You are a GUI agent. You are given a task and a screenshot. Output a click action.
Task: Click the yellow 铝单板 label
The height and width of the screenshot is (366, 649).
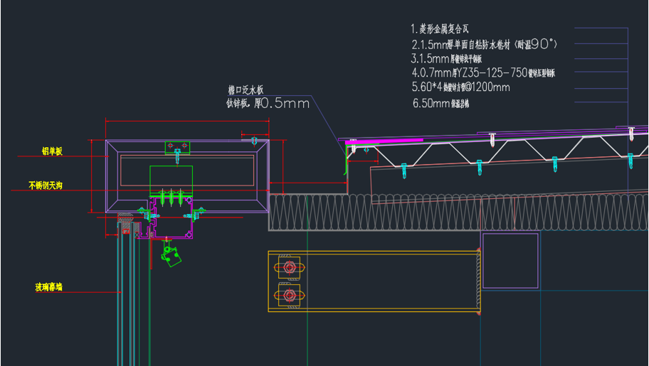coord(51,151)
